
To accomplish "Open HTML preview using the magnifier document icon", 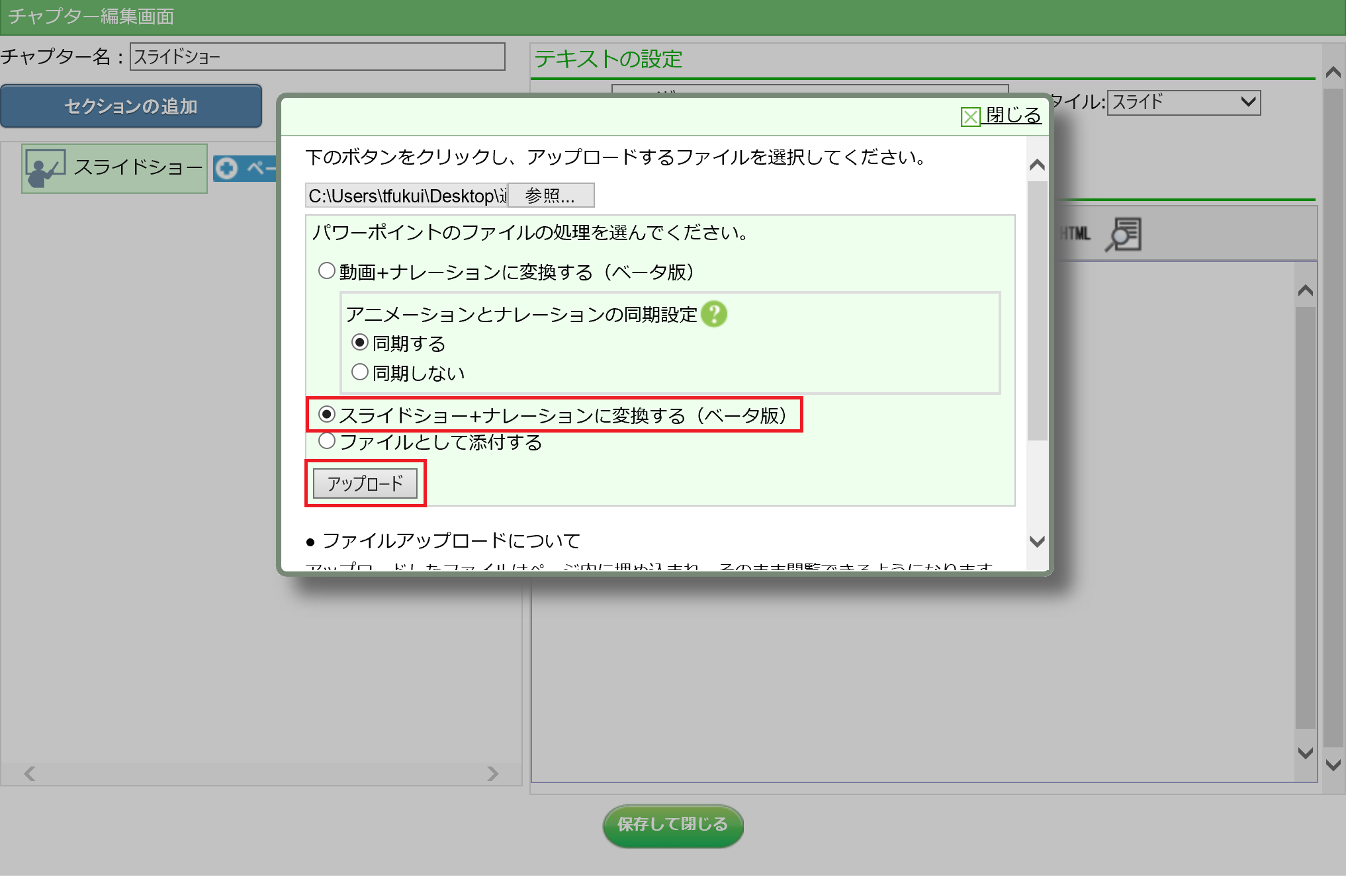I will tap(1125, 235).
